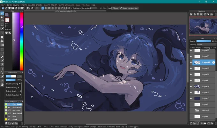Adjust the layer Opacity slider

point(204,41)
